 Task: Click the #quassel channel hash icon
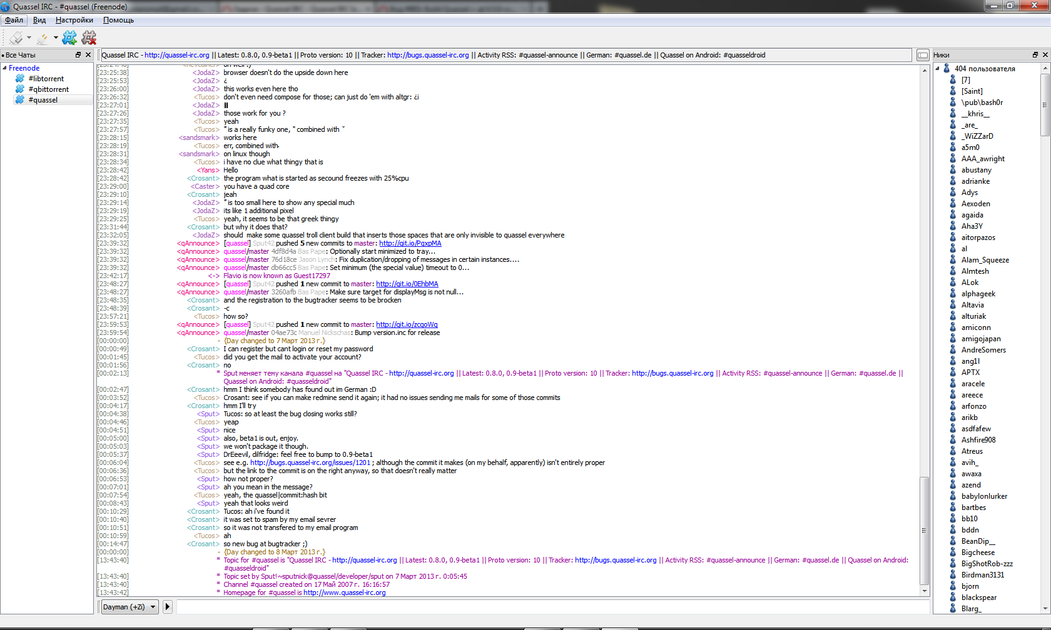click(x=20, y=100)
